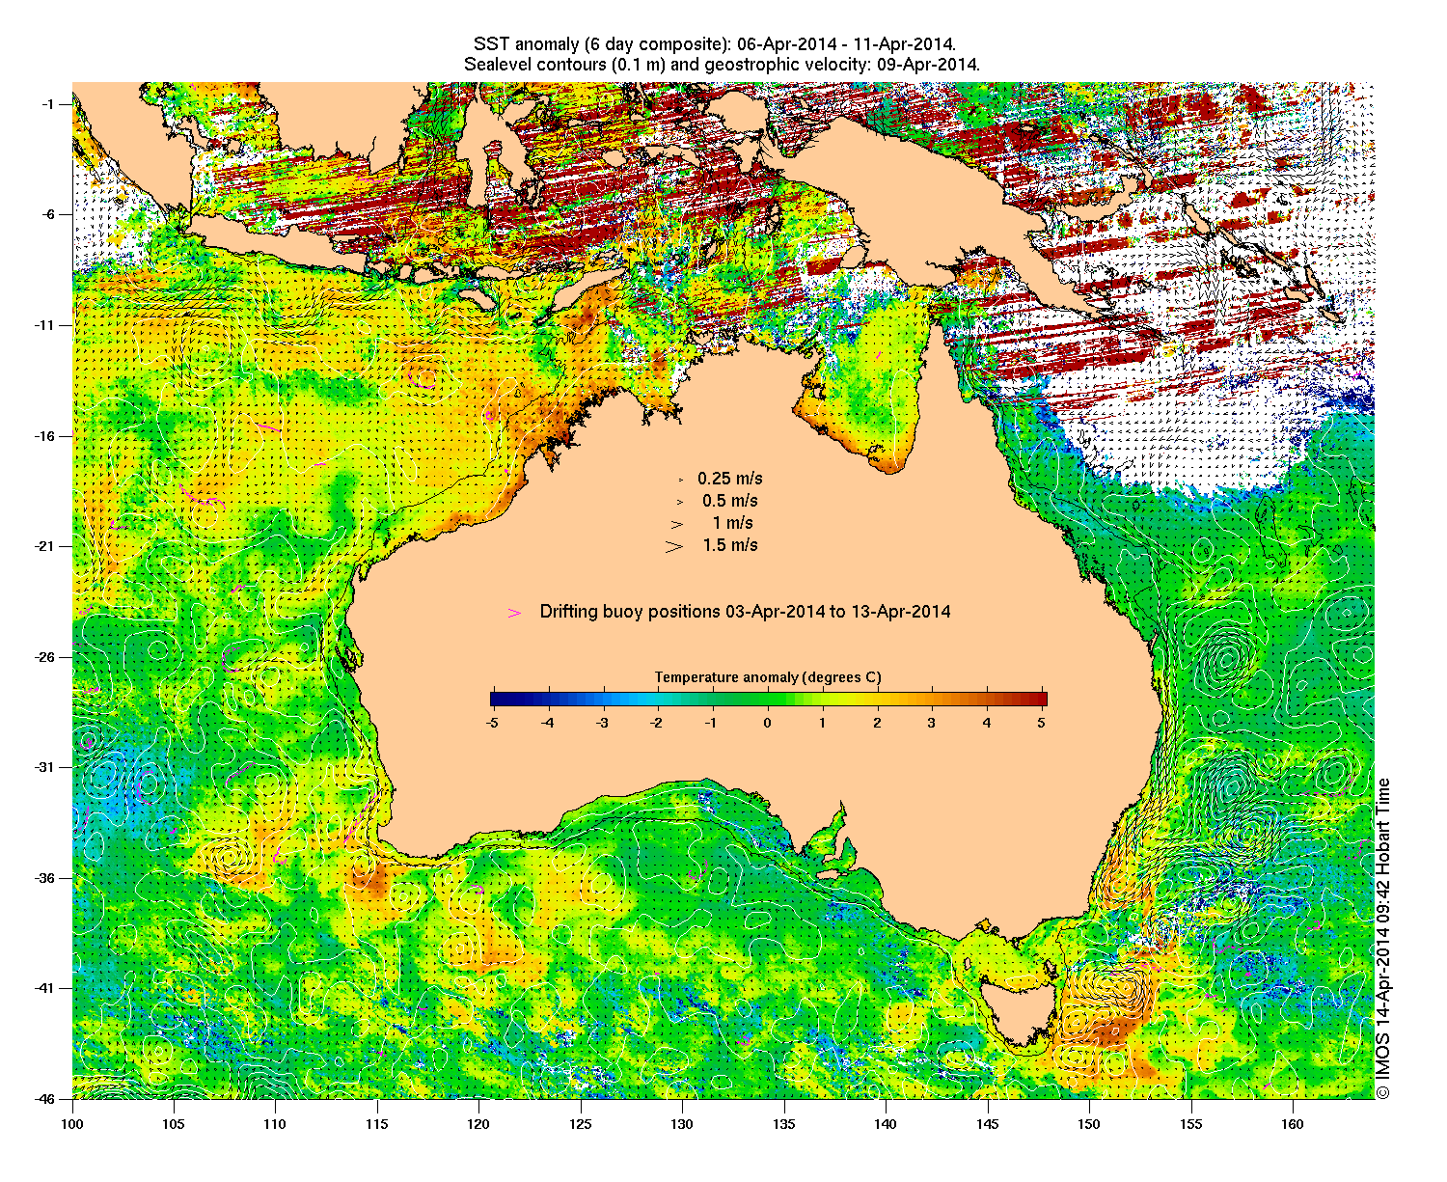Select the dark blue -5 end of colour bar
1447x1182 pixels.
[x=496, y=700]
